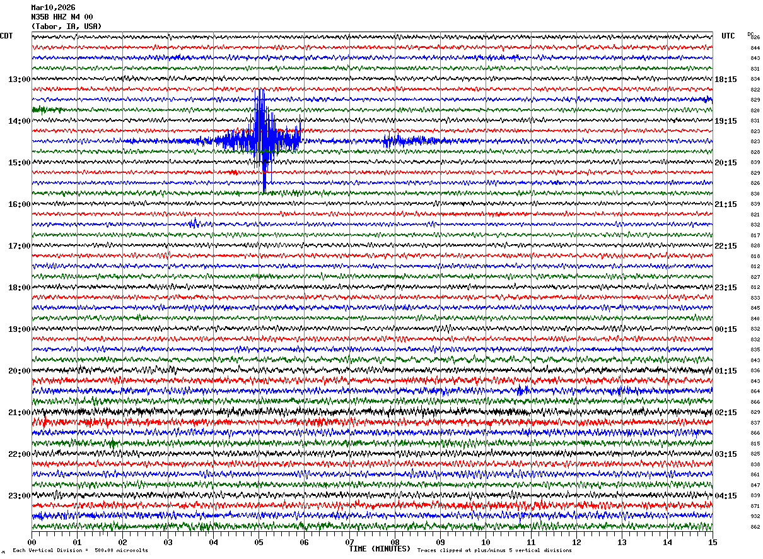The image size is (763, 559).
Task: Select the 23:00 CDT time label
Action: (19, 495)
